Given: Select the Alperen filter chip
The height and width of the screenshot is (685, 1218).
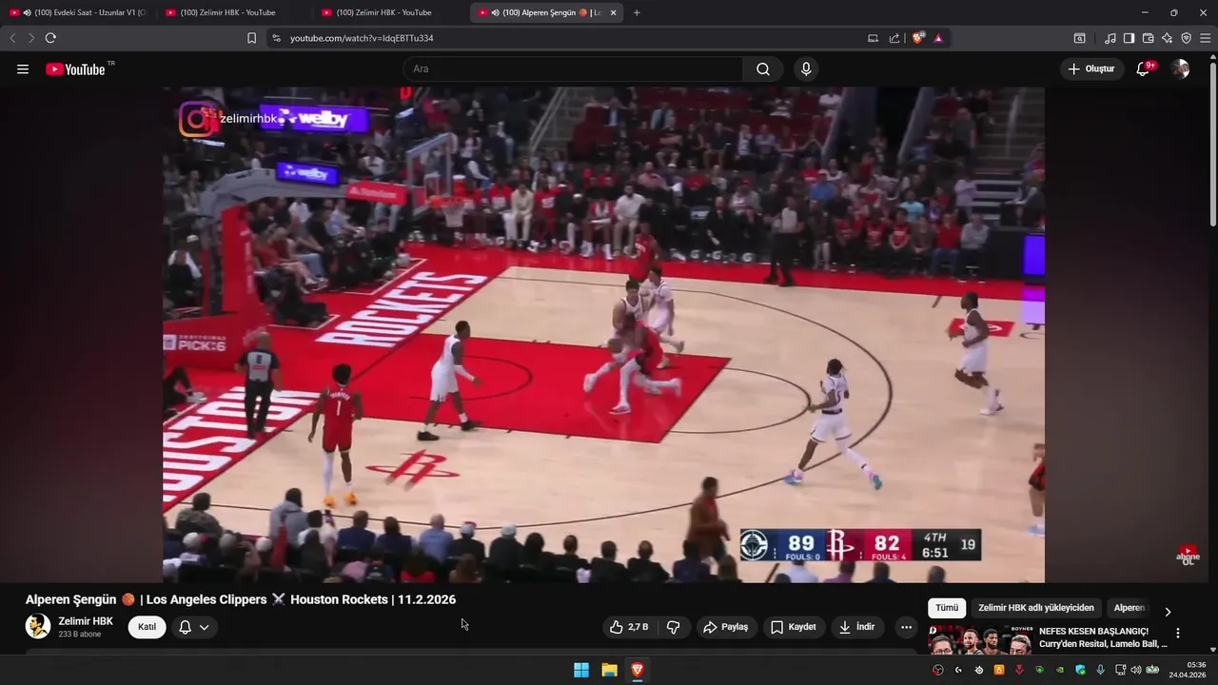Looking at the screenshot, I should click(1130, 608).
